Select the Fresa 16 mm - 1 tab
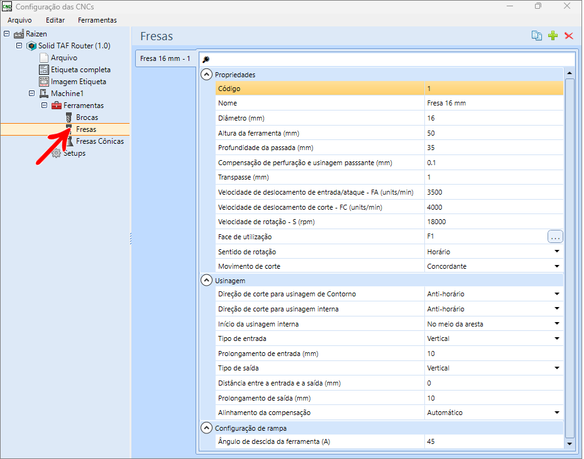This screenshot has height=459, width=584. (165, 58)
